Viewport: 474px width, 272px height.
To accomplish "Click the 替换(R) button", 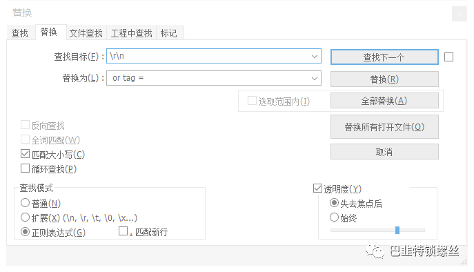I will (384, 79).
